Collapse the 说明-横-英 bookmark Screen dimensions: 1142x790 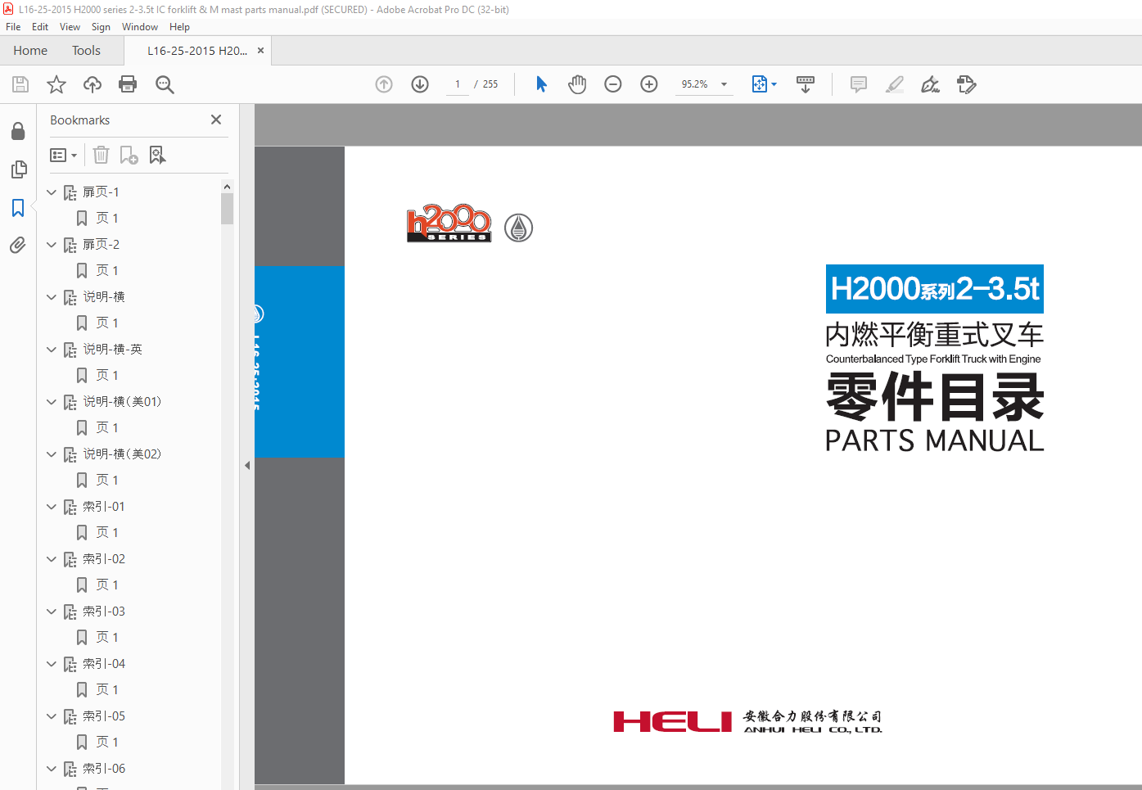tap(52, 350)
